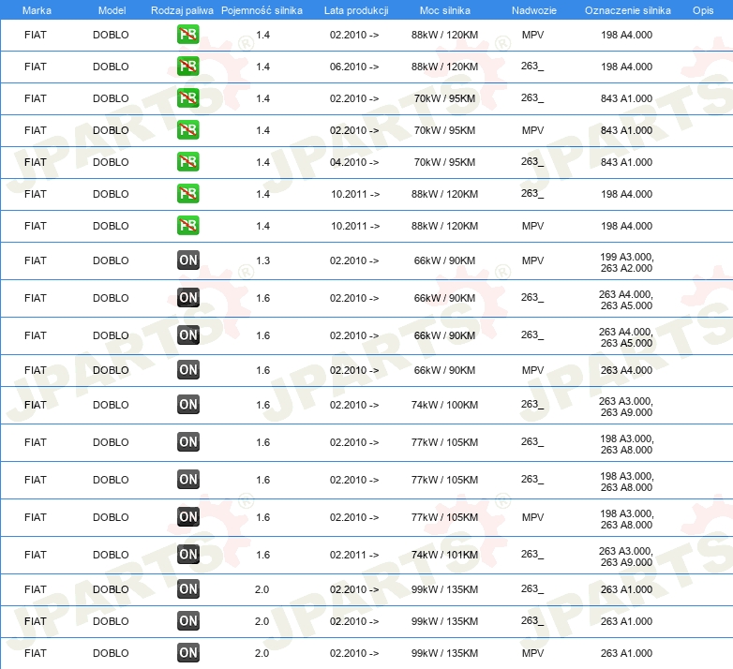
Task: Select the '74kW / 100KM' power cell
Action: click(x=444, y=405)
